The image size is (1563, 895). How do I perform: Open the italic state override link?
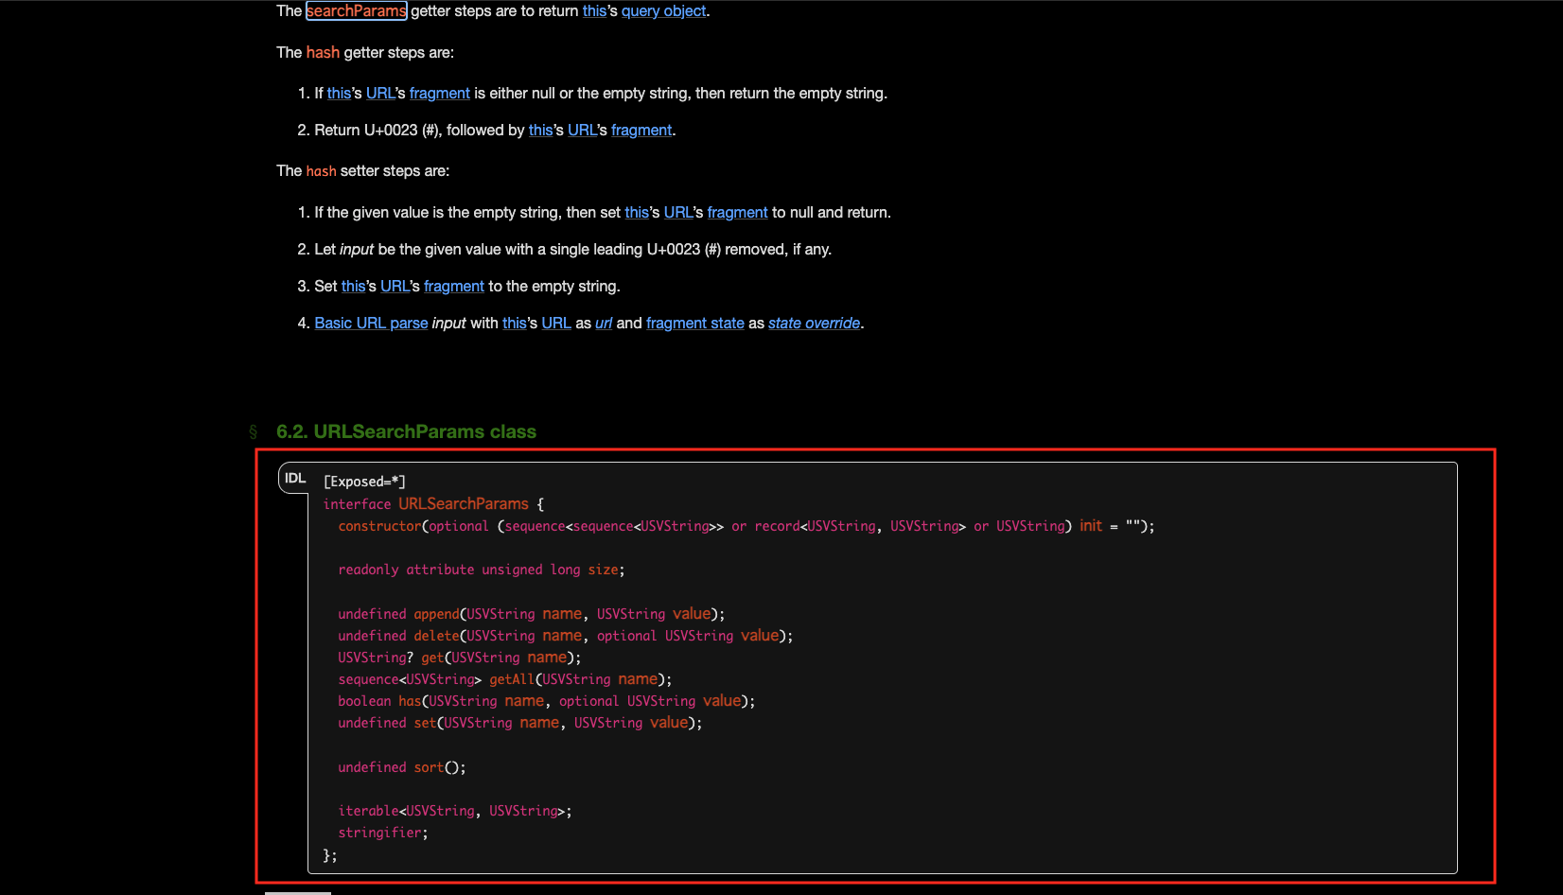pyautogui.click(x=814, y=323)
